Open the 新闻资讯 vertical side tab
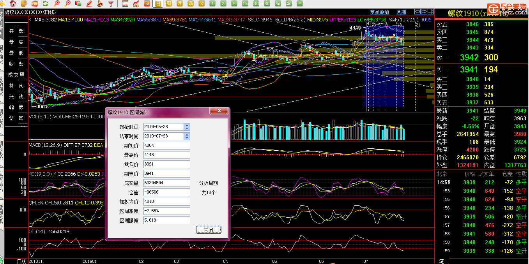 point(2,214)
